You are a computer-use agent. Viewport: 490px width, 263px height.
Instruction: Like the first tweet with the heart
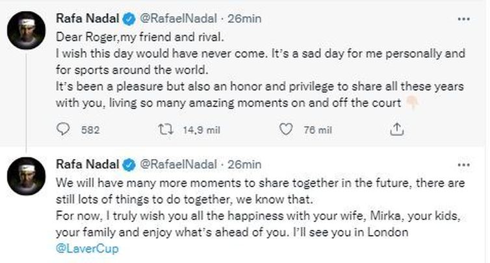point(284,130)
